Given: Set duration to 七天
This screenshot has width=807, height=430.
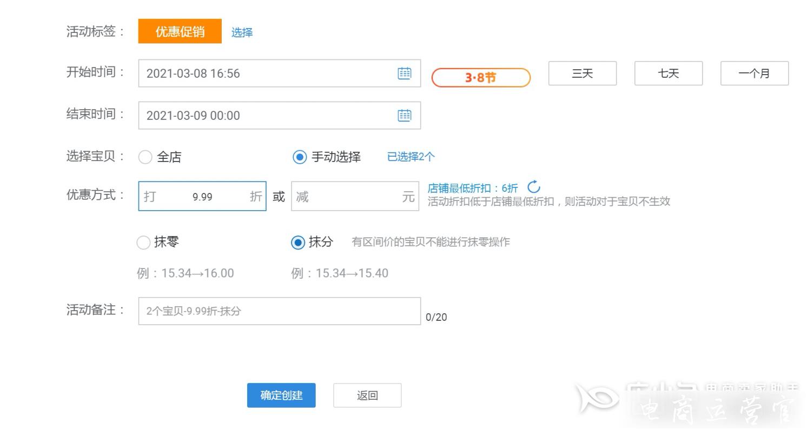Looking at the screenshot, I should (669, 73).
